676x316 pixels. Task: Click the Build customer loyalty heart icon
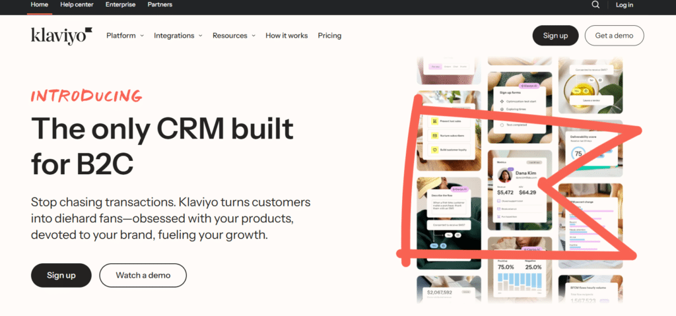coord(434,150)
